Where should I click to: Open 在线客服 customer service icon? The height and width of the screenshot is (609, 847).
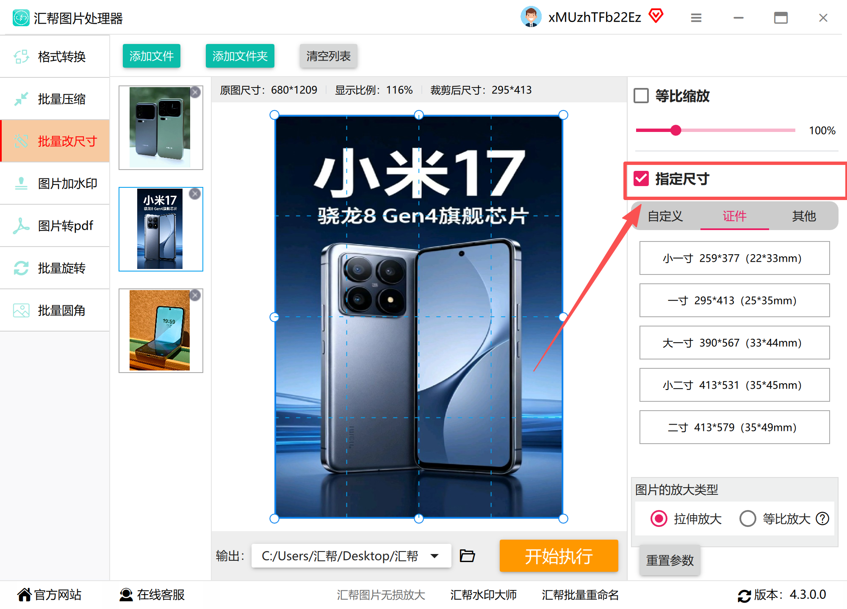click(x=126, y=595)
